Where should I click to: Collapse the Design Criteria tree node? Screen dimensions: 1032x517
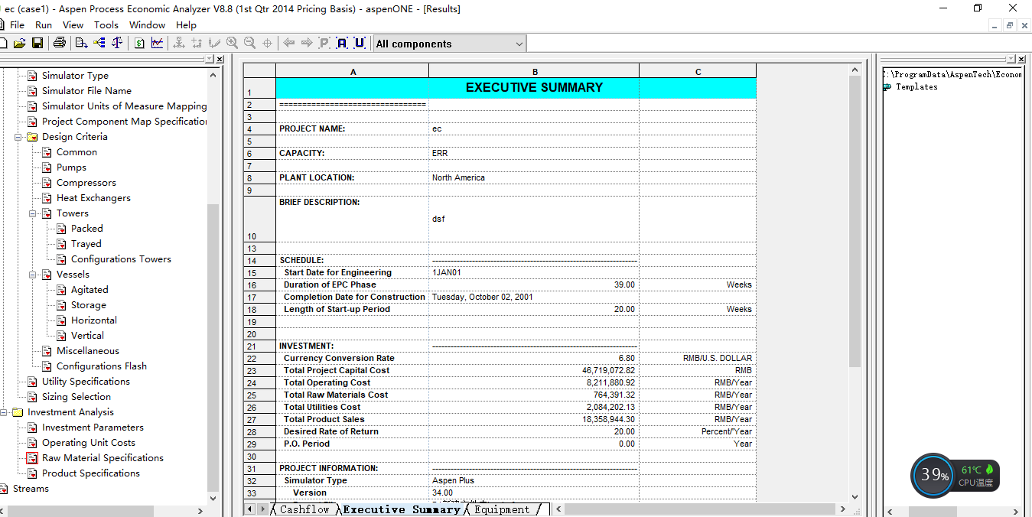pyautogui.click(x=18, y=137)
